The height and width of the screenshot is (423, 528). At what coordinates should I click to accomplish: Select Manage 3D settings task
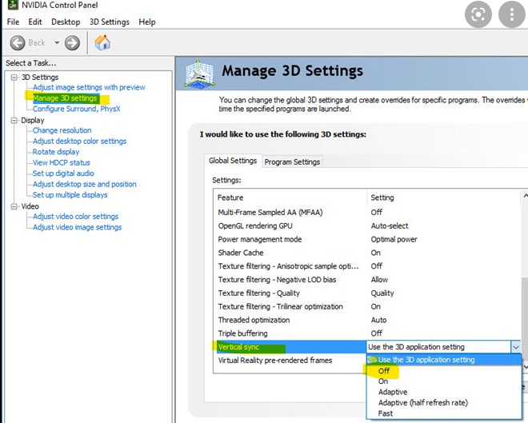tap(65, 98)
